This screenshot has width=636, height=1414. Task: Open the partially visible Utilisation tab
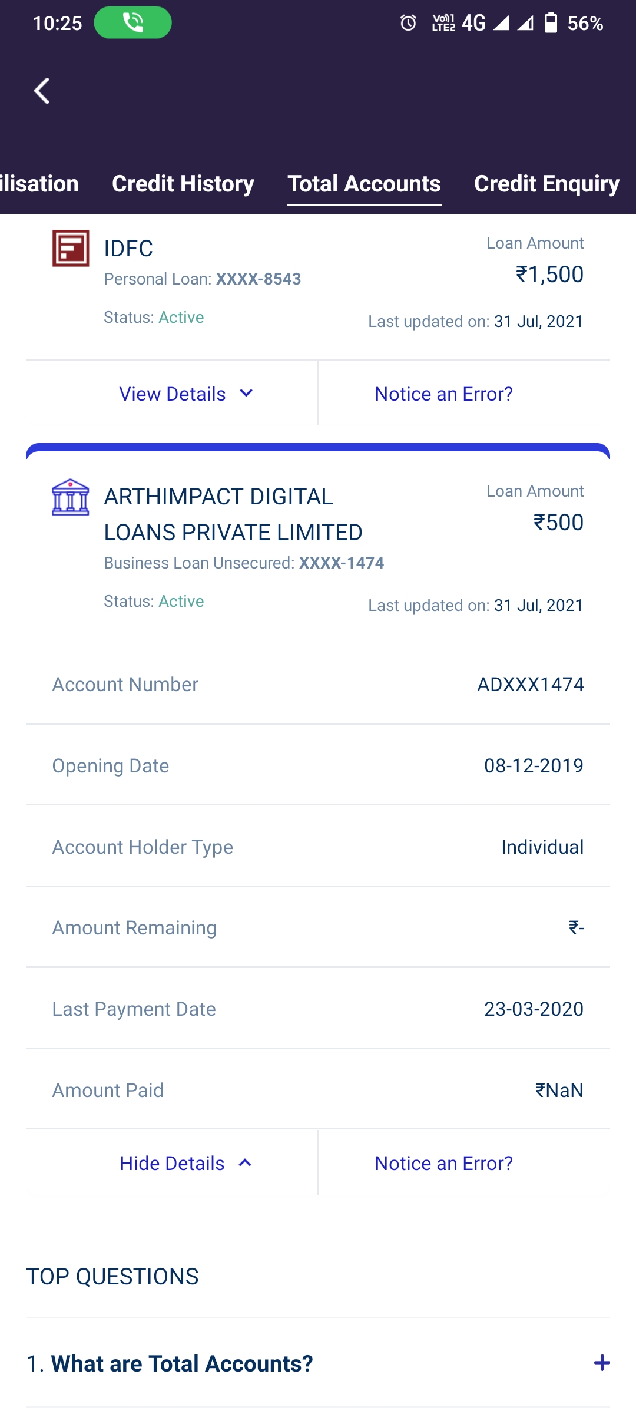coord(39,184)
